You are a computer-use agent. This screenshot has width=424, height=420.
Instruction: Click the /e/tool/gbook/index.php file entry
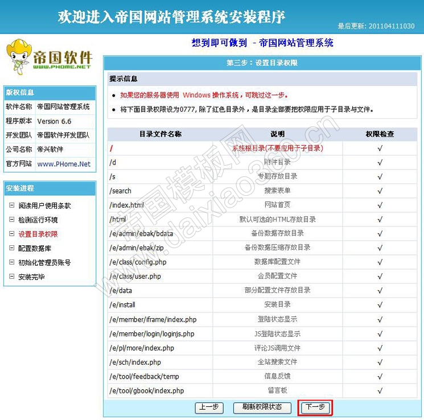pyautogui.click(x=146, y=391)
